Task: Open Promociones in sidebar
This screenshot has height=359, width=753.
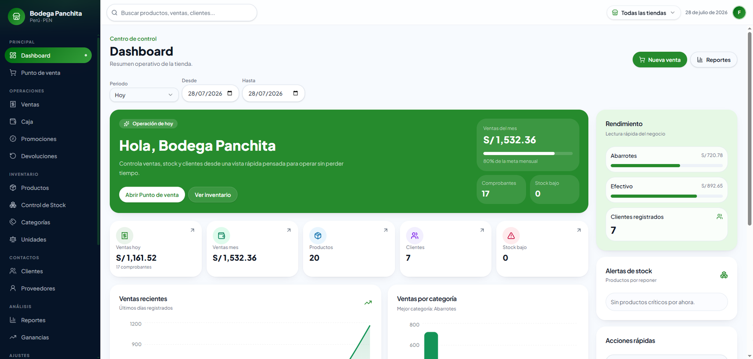Action: coord(48,139)
